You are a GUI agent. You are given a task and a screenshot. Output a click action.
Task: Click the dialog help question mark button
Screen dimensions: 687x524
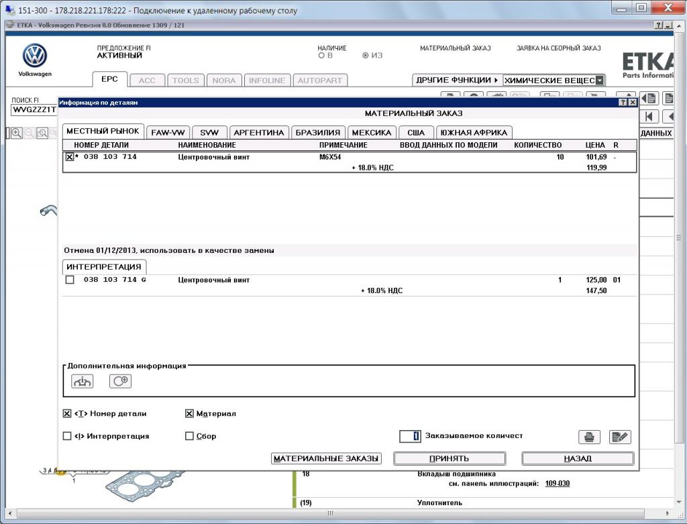623,102
